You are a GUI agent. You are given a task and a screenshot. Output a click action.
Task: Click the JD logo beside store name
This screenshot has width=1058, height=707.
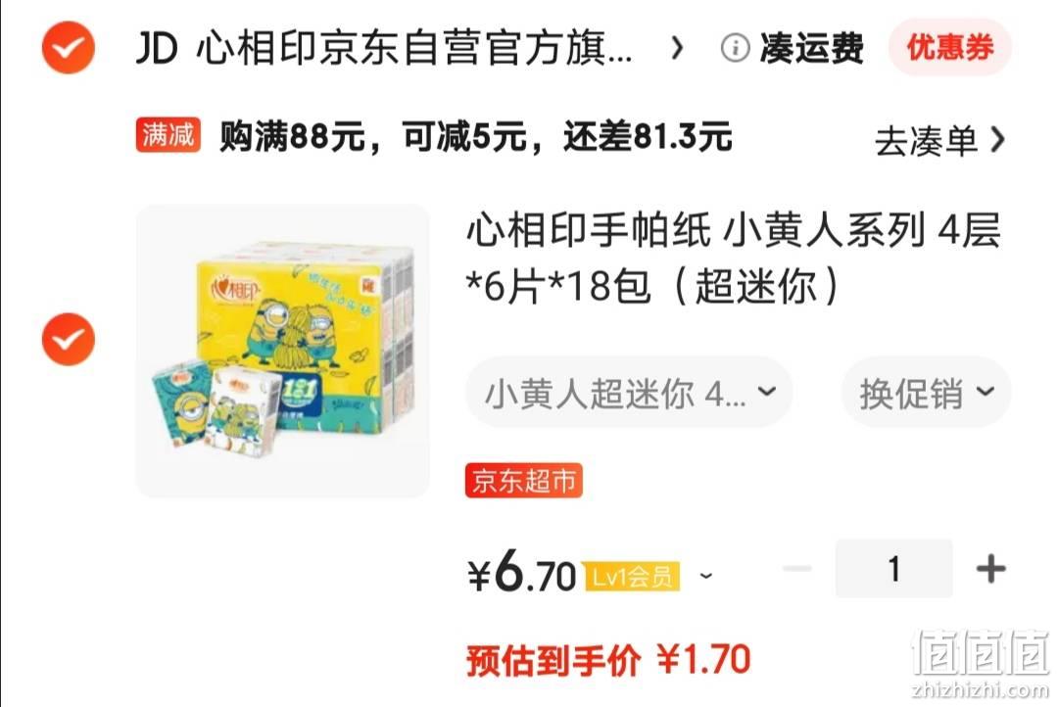coord(157,49)
